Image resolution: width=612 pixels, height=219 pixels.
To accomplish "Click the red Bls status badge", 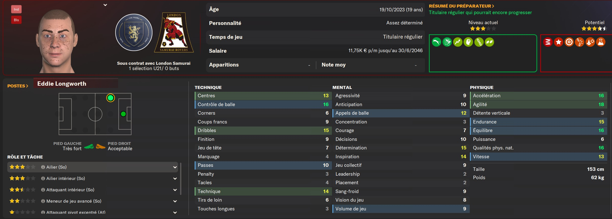I will [16, 20].
